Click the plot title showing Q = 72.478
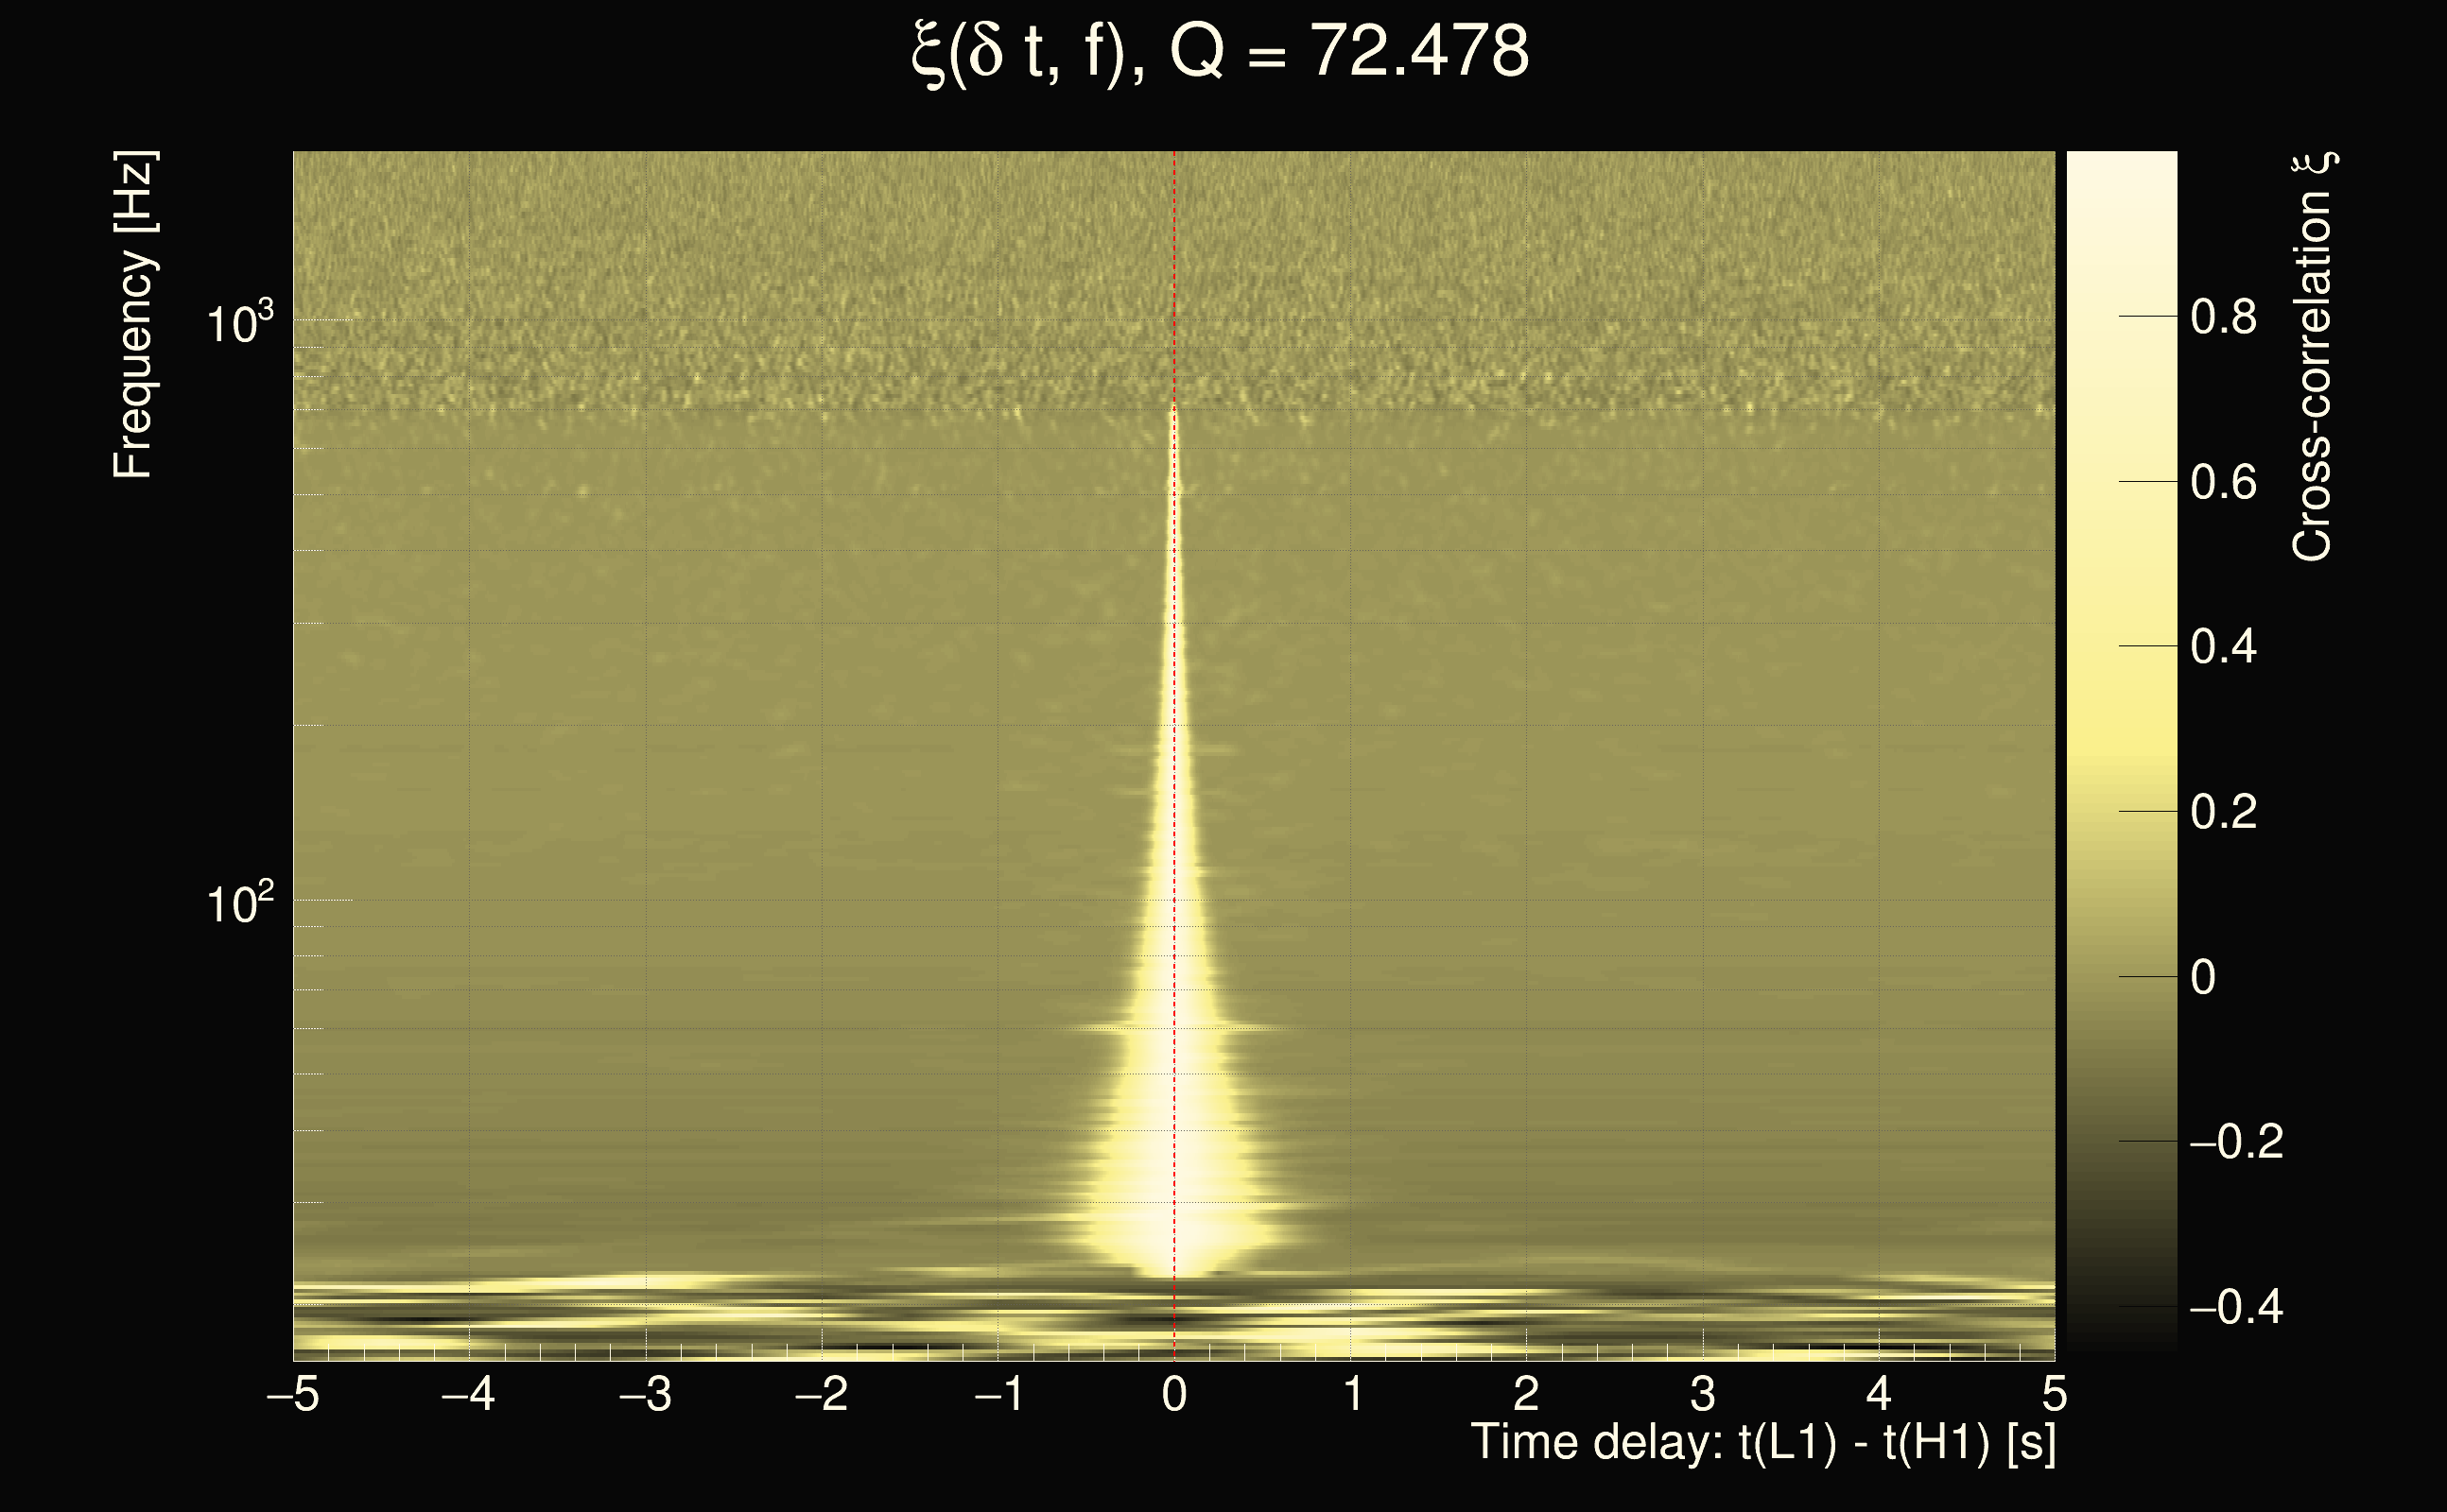2447x1512 pixels. pos(1221,52)
